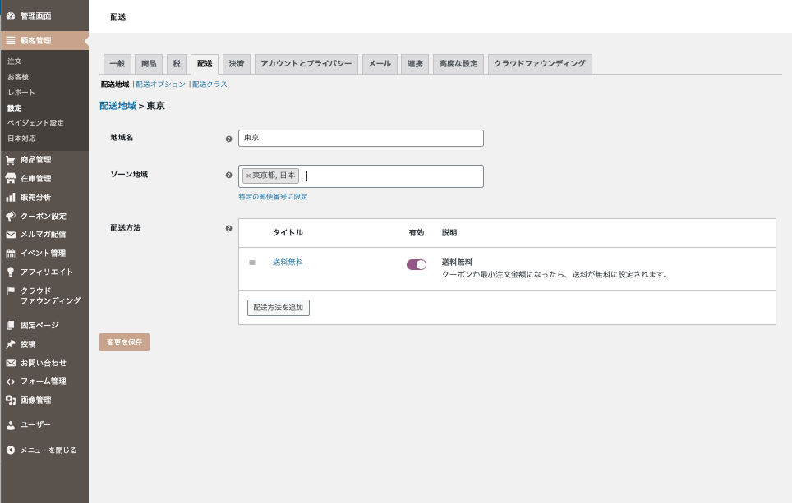
Task: Open the ゾーン地域 region selector field
Action: (x=390, y=176)
